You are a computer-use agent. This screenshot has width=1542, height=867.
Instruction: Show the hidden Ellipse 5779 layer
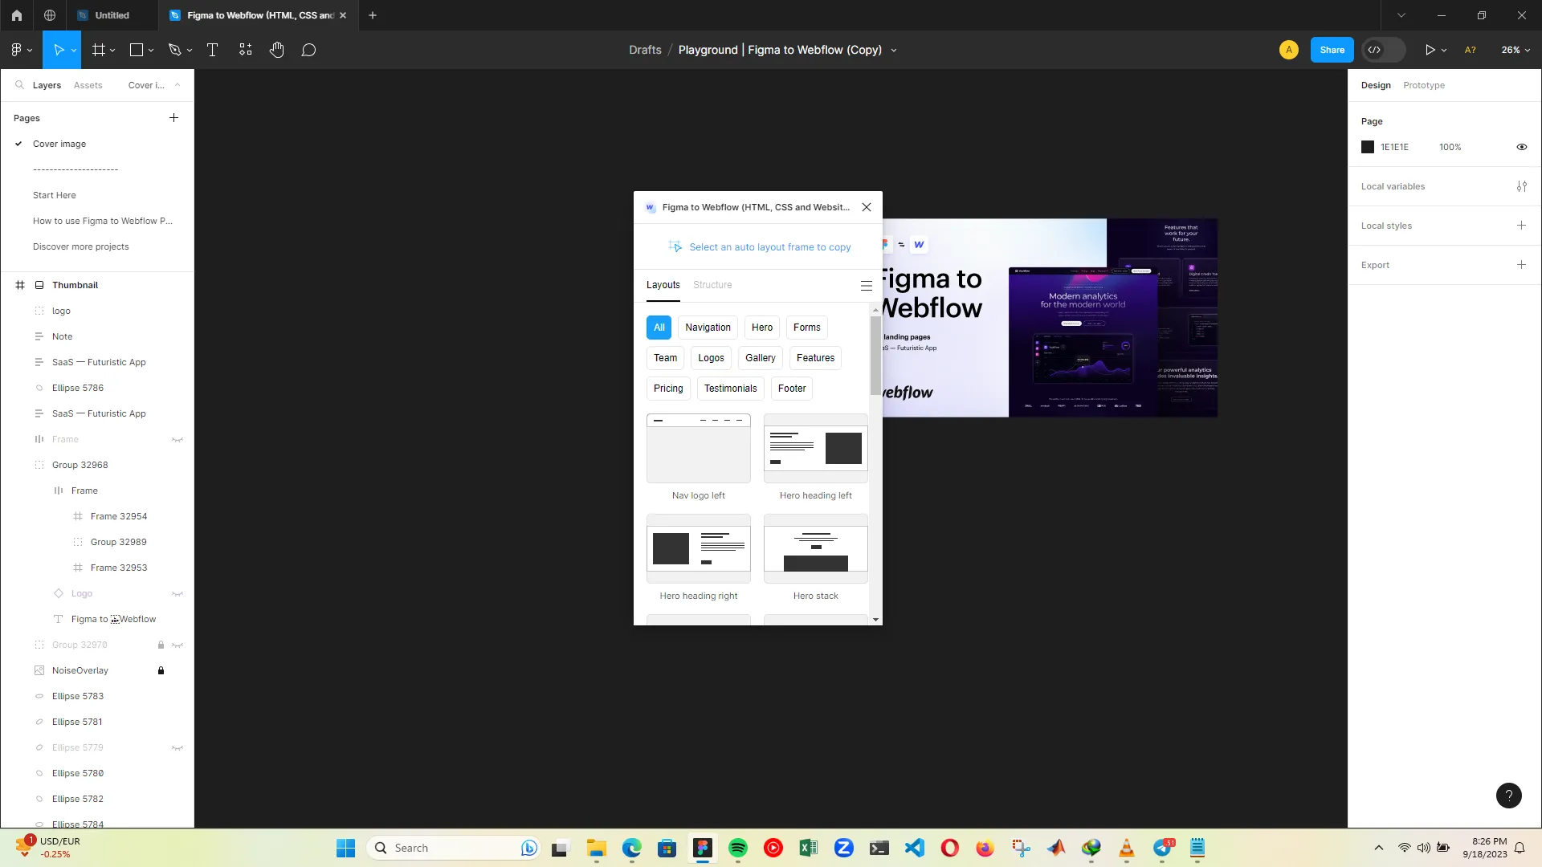(x=177, y=748)
